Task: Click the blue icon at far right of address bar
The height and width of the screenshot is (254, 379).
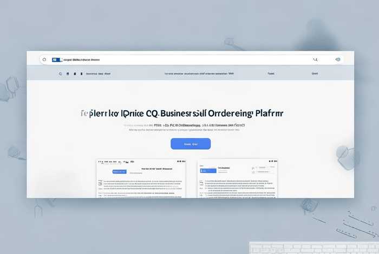Action: point(338,59)
